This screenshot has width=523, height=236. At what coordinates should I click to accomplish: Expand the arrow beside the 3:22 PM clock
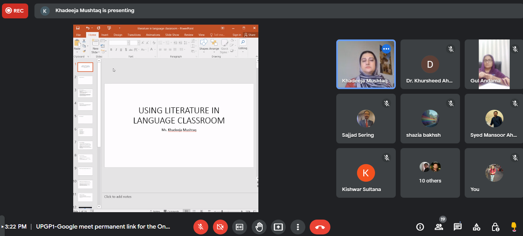point(2,227)
